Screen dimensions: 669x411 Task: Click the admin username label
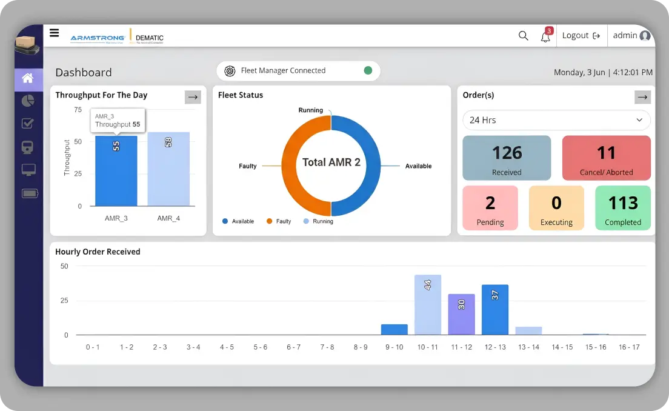click(x=625, y=35)
